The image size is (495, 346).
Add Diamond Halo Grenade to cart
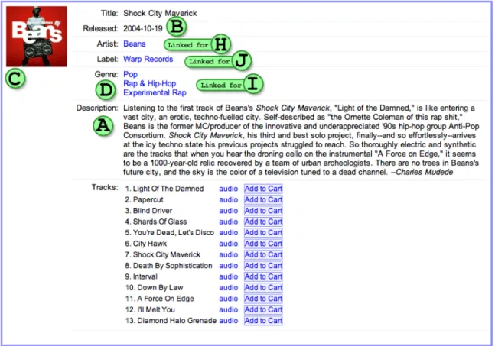click(263, 321)
